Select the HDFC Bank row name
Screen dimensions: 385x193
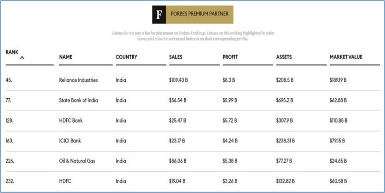click(71, 120)
